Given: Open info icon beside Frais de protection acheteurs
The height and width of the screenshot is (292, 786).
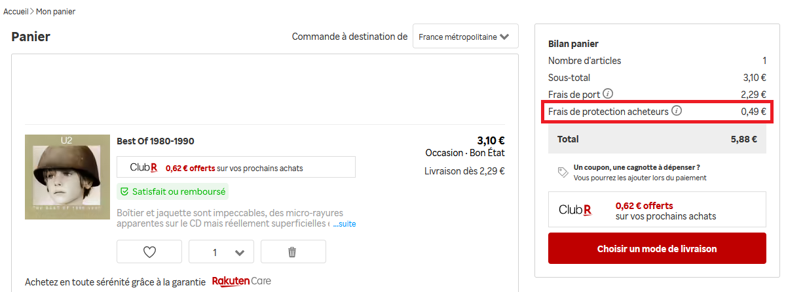Looking at the screenshot, I should 677,111.
